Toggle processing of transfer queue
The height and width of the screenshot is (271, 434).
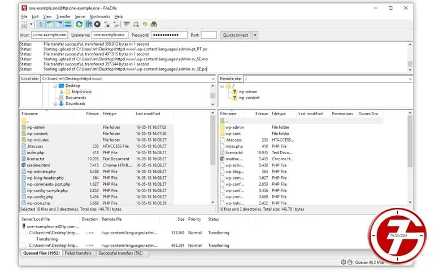click(89, 24)
